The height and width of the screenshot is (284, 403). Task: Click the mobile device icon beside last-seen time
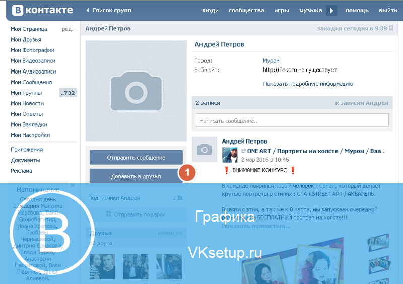(x=391, y=28)
